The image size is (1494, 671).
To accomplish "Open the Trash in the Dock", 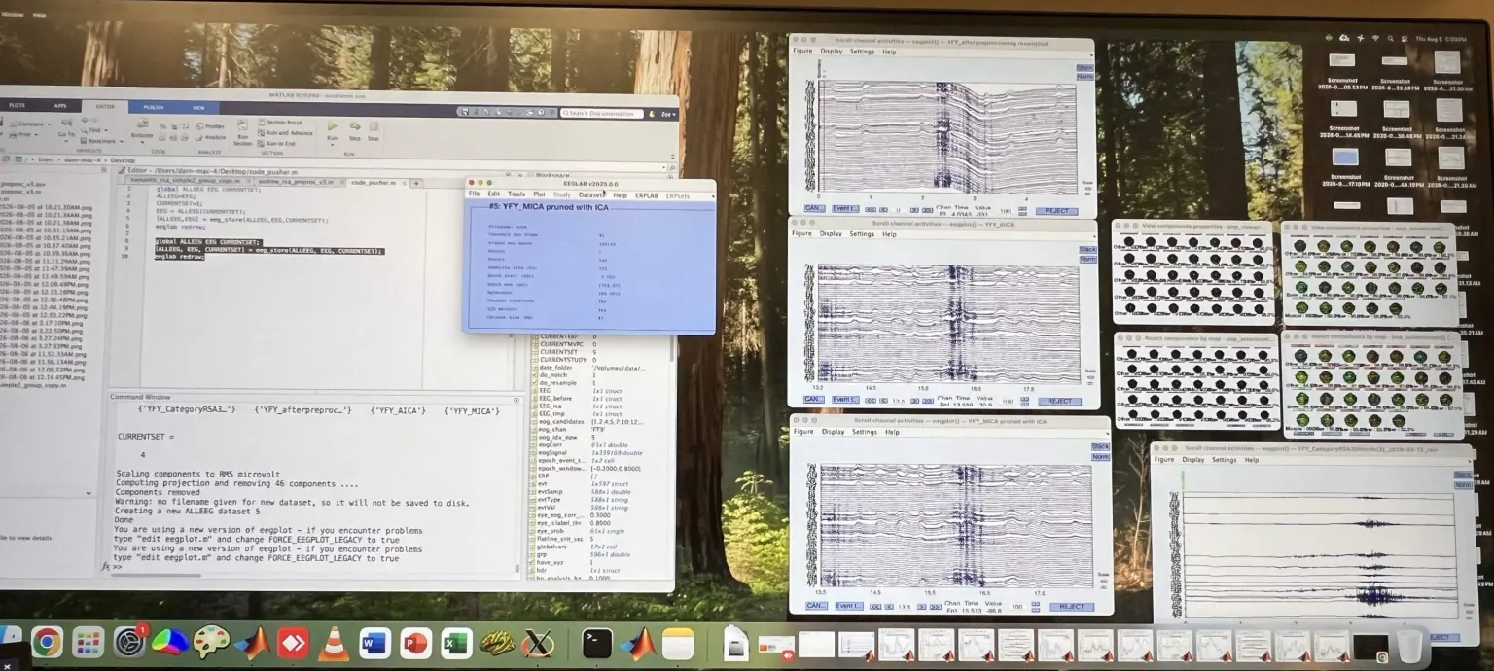I will point(1408,645).
